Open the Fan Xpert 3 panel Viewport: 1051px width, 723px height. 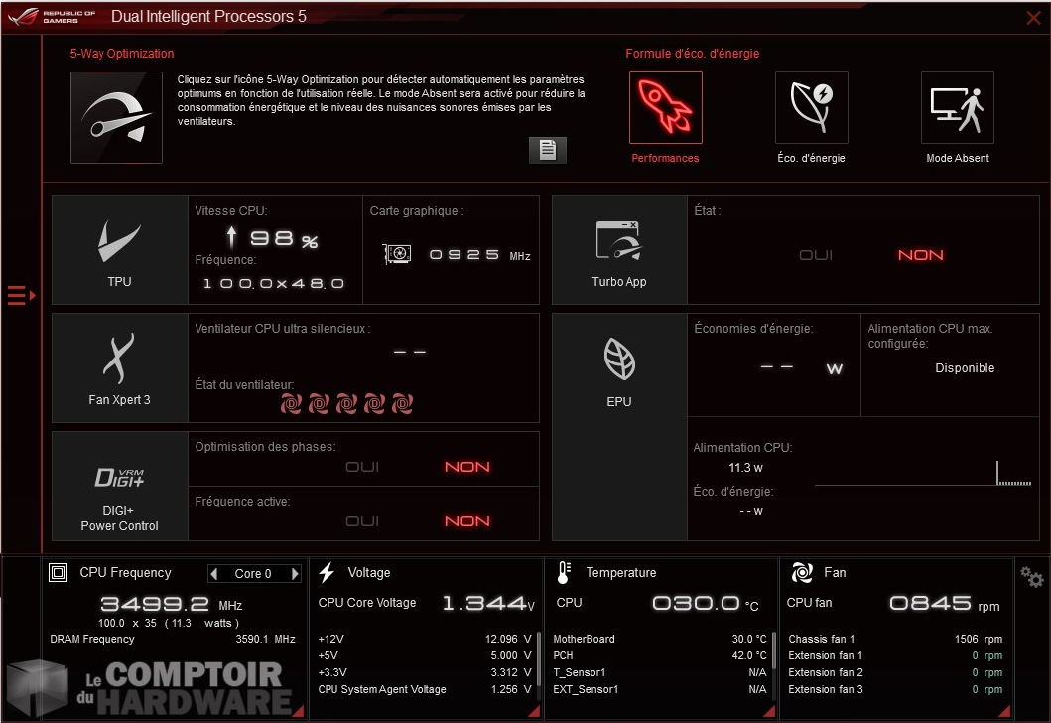(x=120, y=367)
